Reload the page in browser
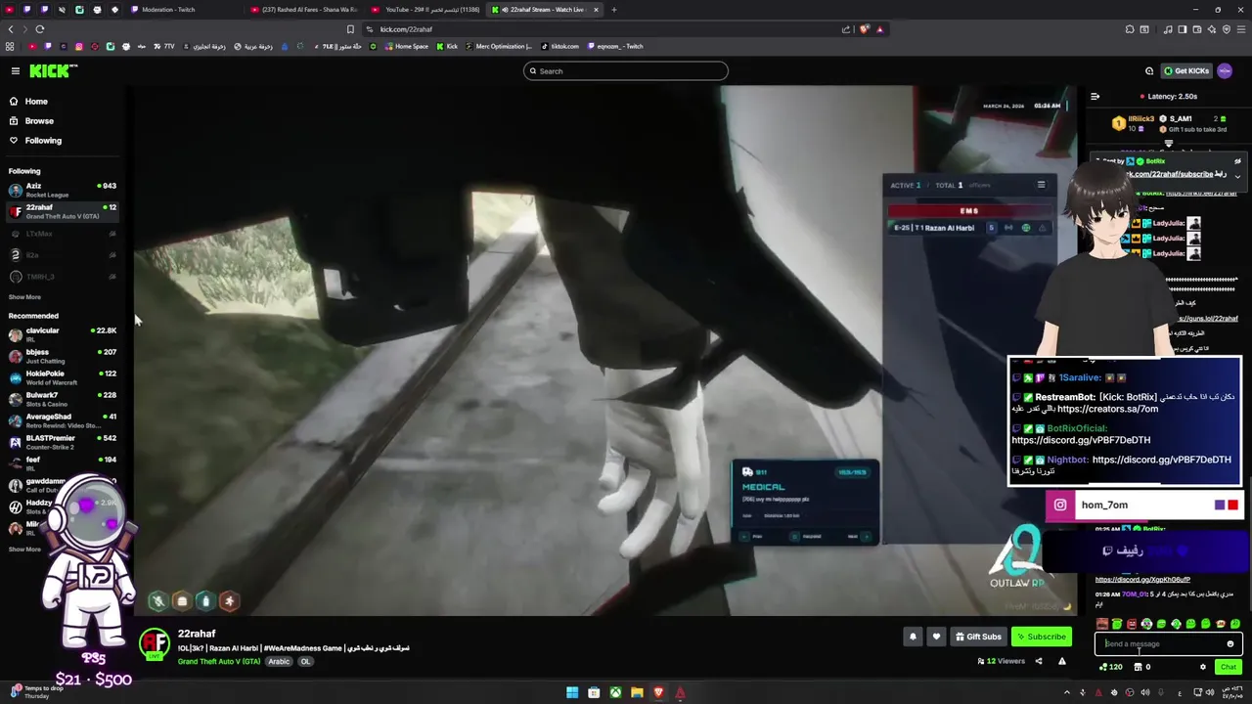This screenshot has height=704, width=1252. (40, 29)
